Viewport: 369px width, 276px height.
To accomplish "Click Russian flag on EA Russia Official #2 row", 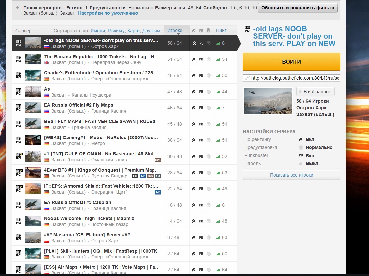I will (47, 111).
